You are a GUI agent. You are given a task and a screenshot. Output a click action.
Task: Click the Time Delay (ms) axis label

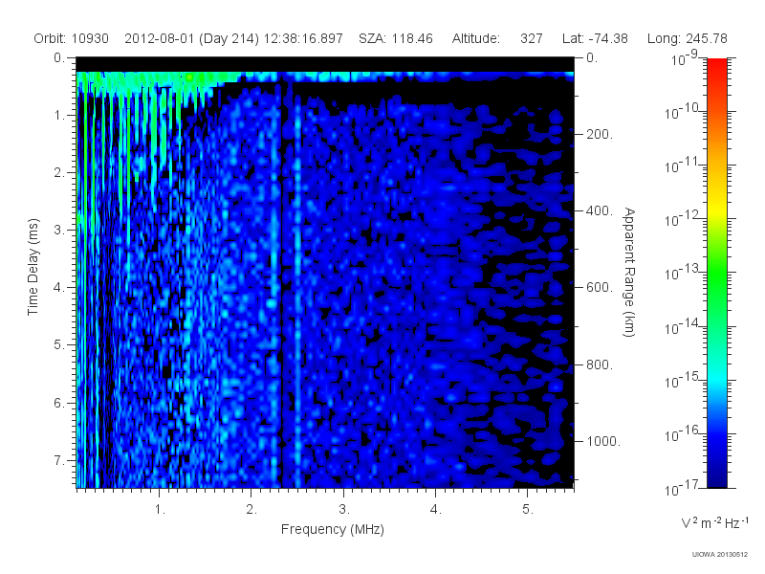pos(33,267)
